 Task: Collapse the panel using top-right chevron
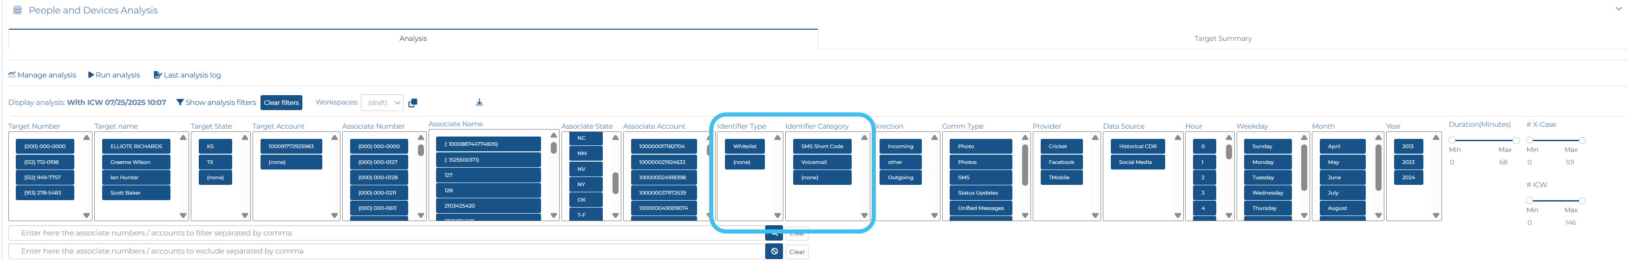coord(1618,9)
